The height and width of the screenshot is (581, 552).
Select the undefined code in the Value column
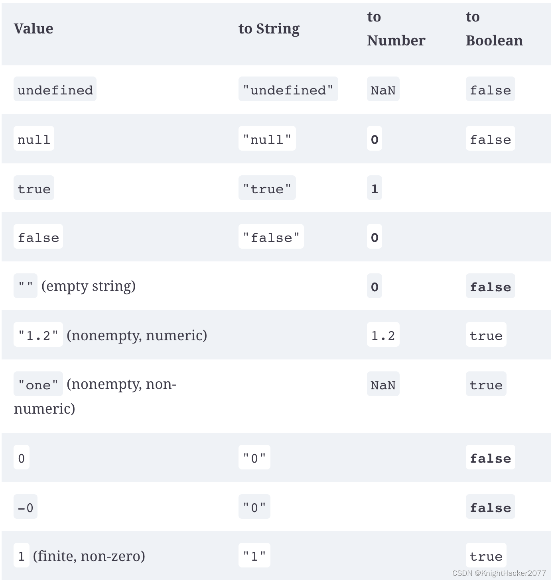click(55, 89)
